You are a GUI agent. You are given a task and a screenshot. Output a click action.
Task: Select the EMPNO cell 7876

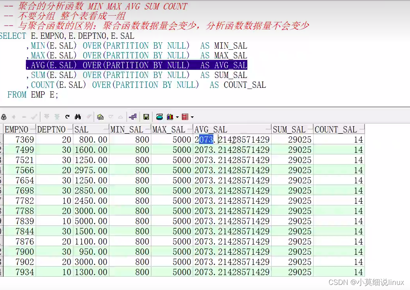(20, 242)
